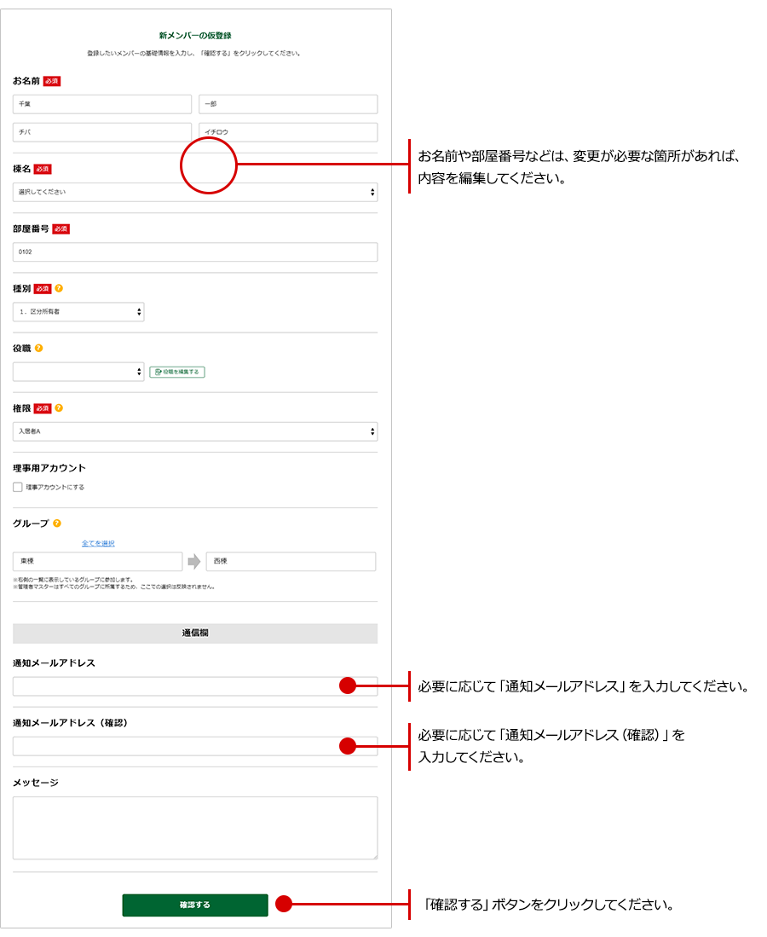Click help icon next to グループ label
Screen dimensions: 767x937
(x=57, y=523)
